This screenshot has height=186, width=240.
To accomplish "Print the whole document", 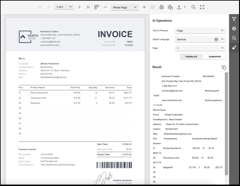I will click(x=162, y=7).
